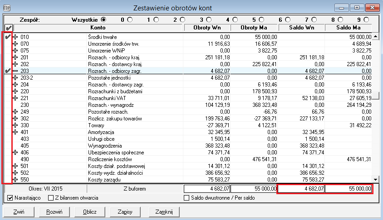383x220 pixels.
Task: Expand account 221 Rozrachunki VAT
Action: (15, 98)
